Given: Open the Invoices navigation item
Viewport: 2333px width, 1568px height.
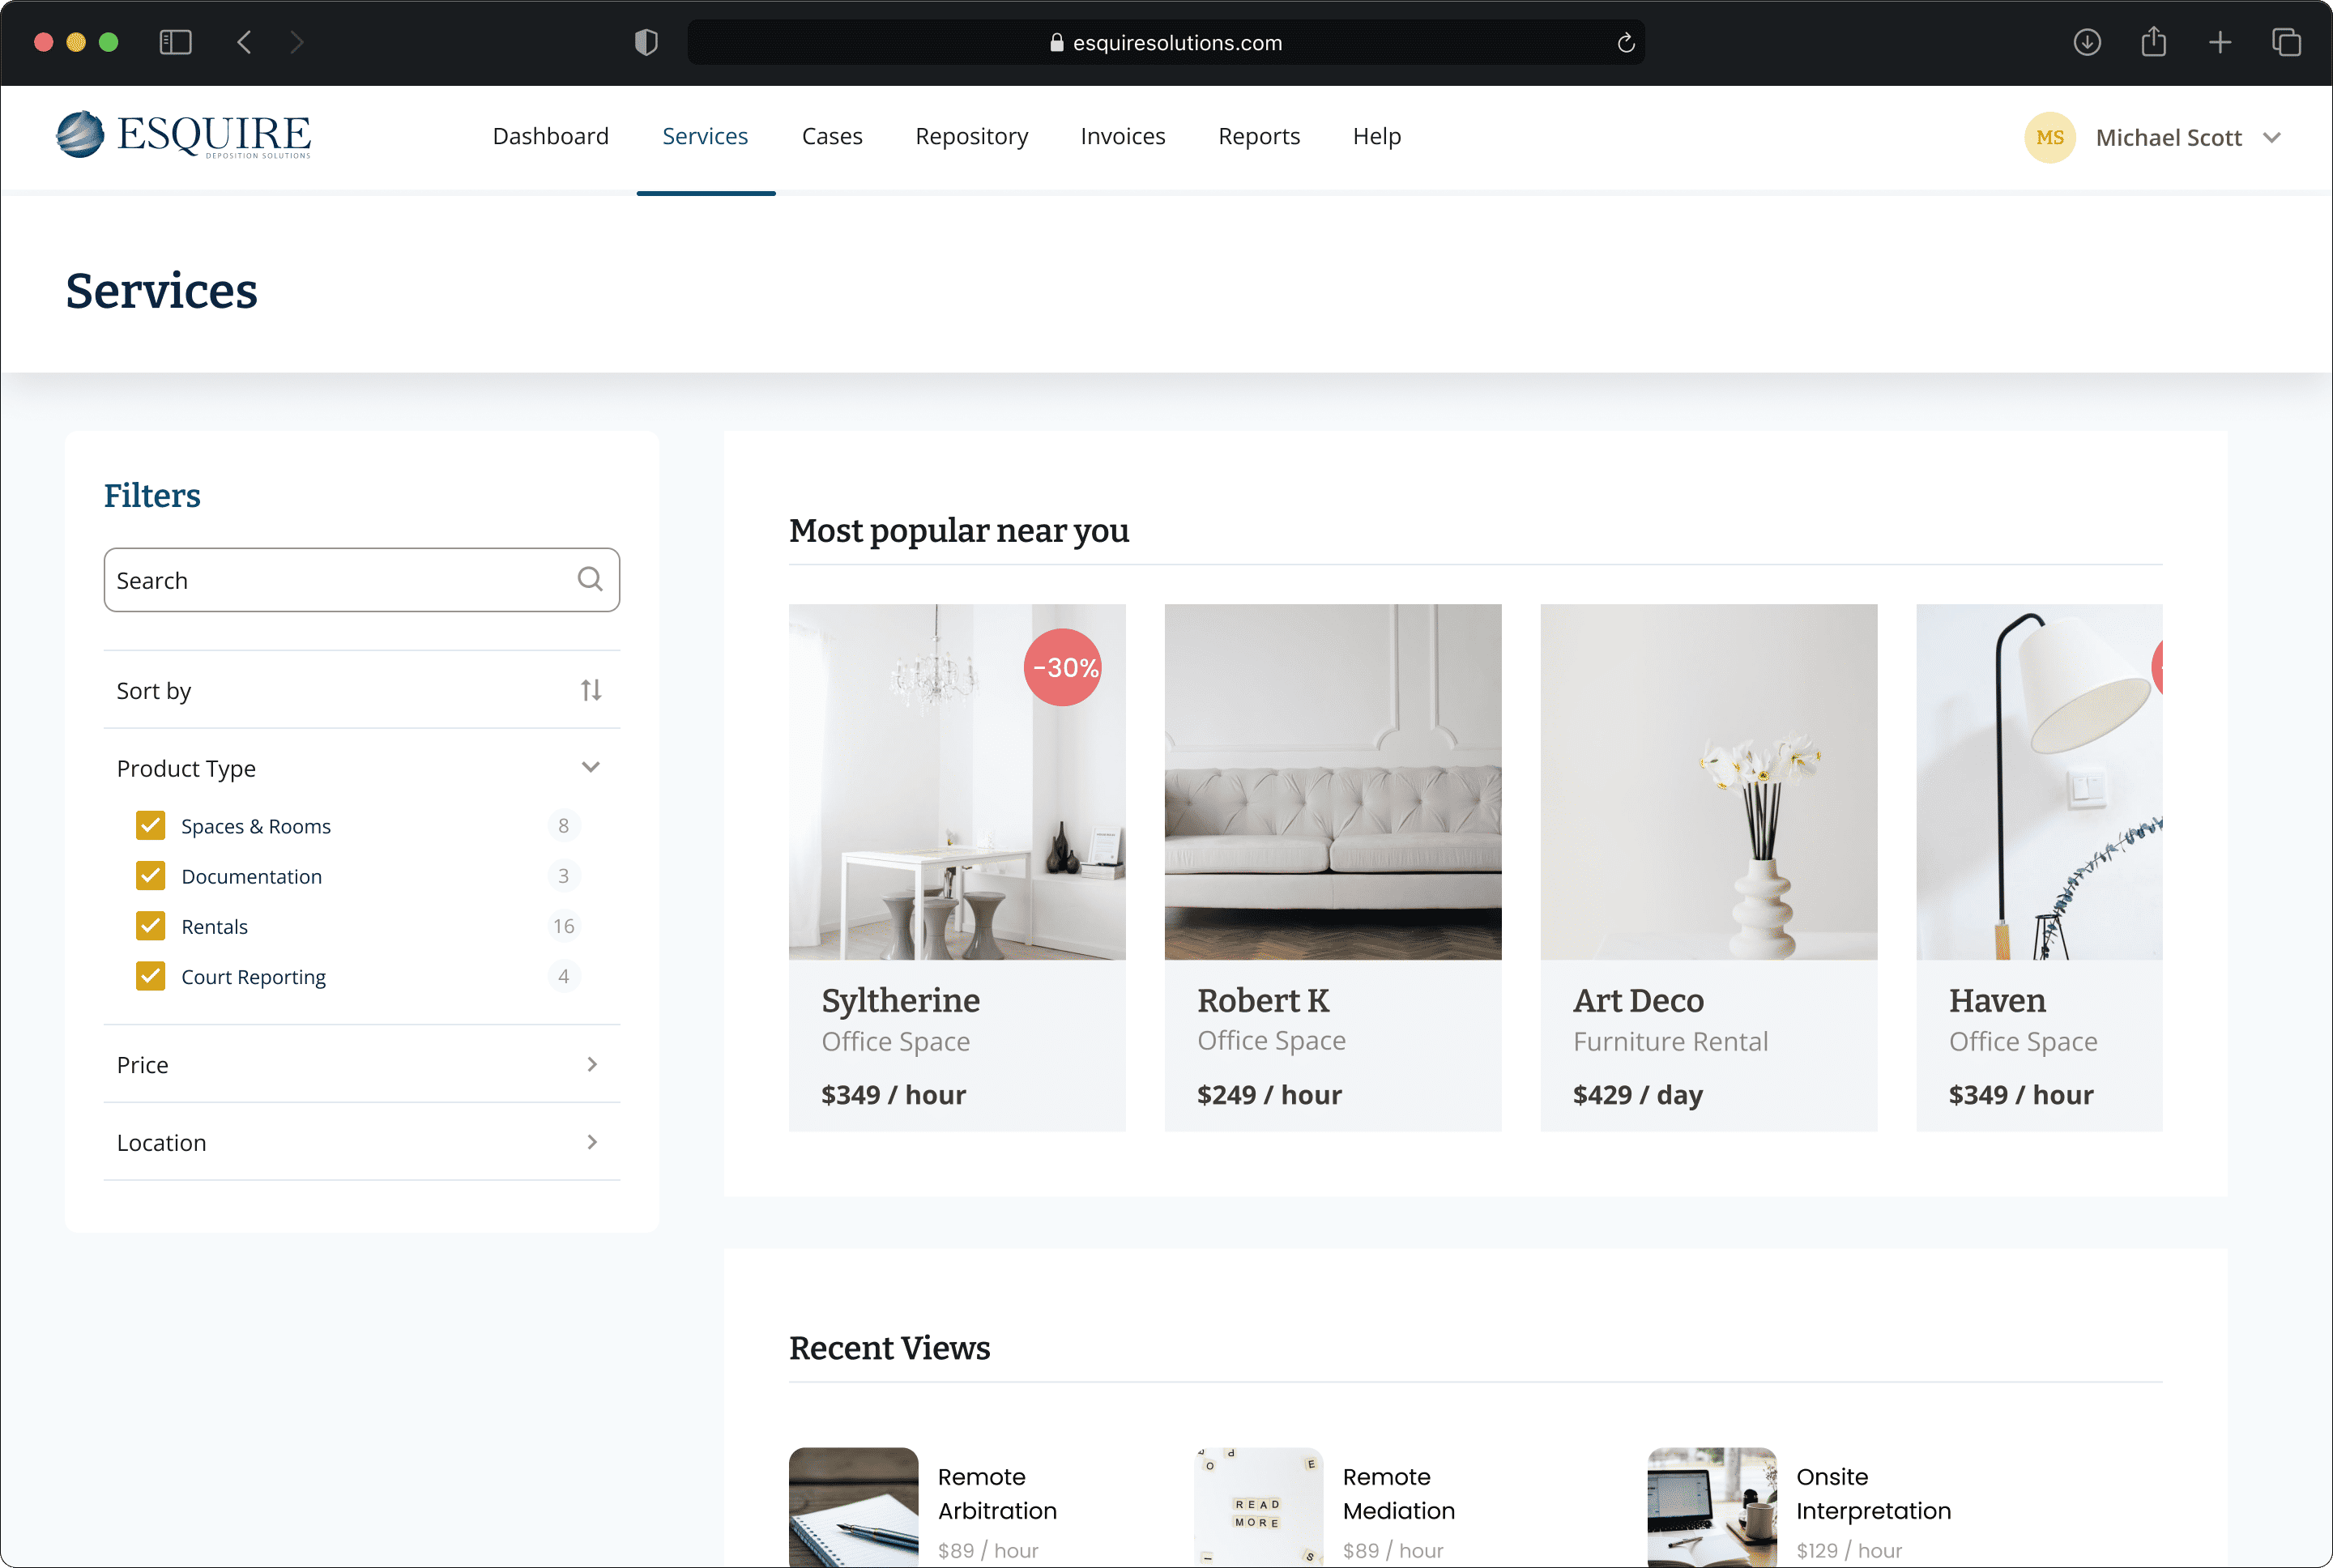Looking at the screenshot, I should click(1122, 136).
